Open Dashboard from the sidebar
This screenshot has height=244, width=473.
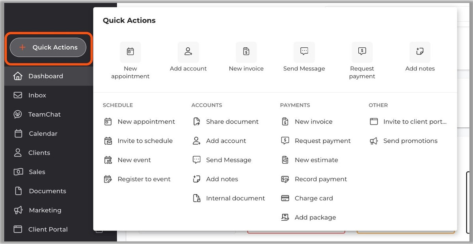coord(45,76)
